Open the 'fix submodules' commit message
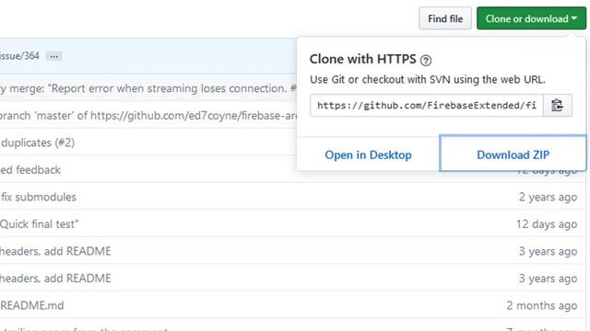Viewport: 590px width, 331px height. click(x=39, y=197)
